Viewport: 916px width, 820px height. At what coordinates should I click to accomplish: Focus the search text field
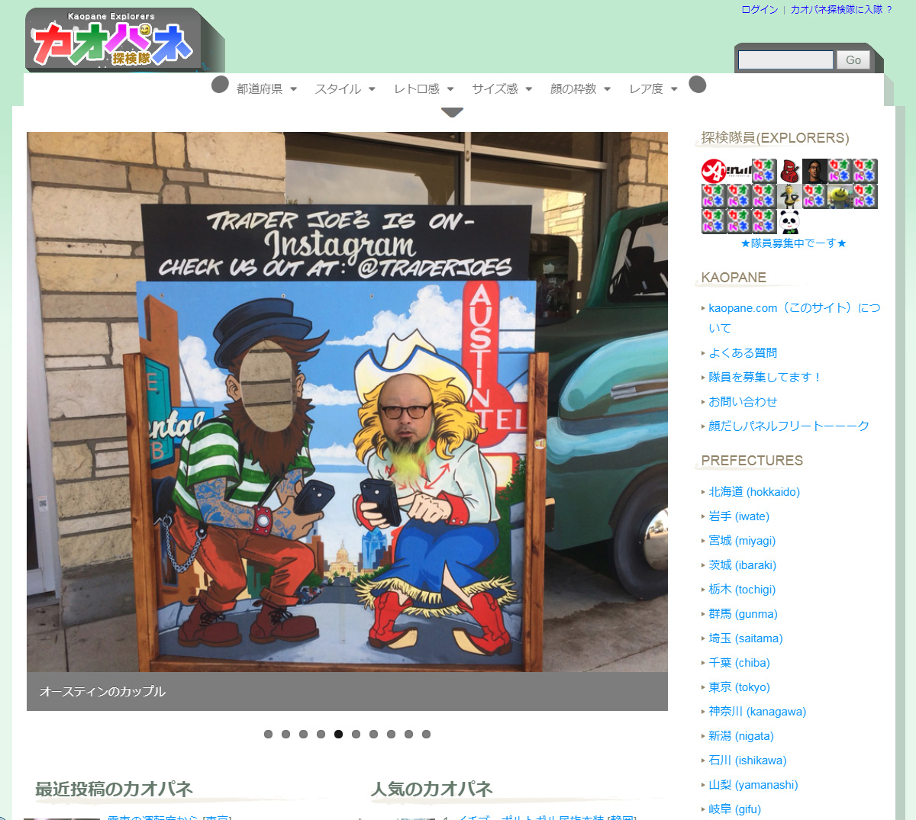785,60
